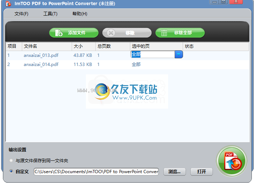Select file anxaizai_013.pdf
The image size is (254, 183).
pos(41,55)
